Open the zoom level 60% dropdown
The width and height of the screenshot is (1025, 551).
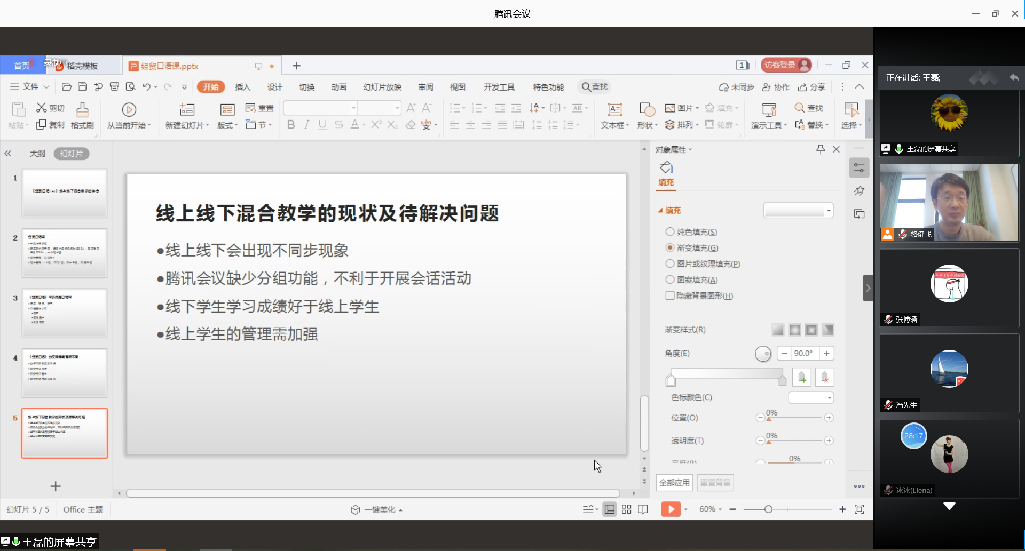click(x=711, y=509)
